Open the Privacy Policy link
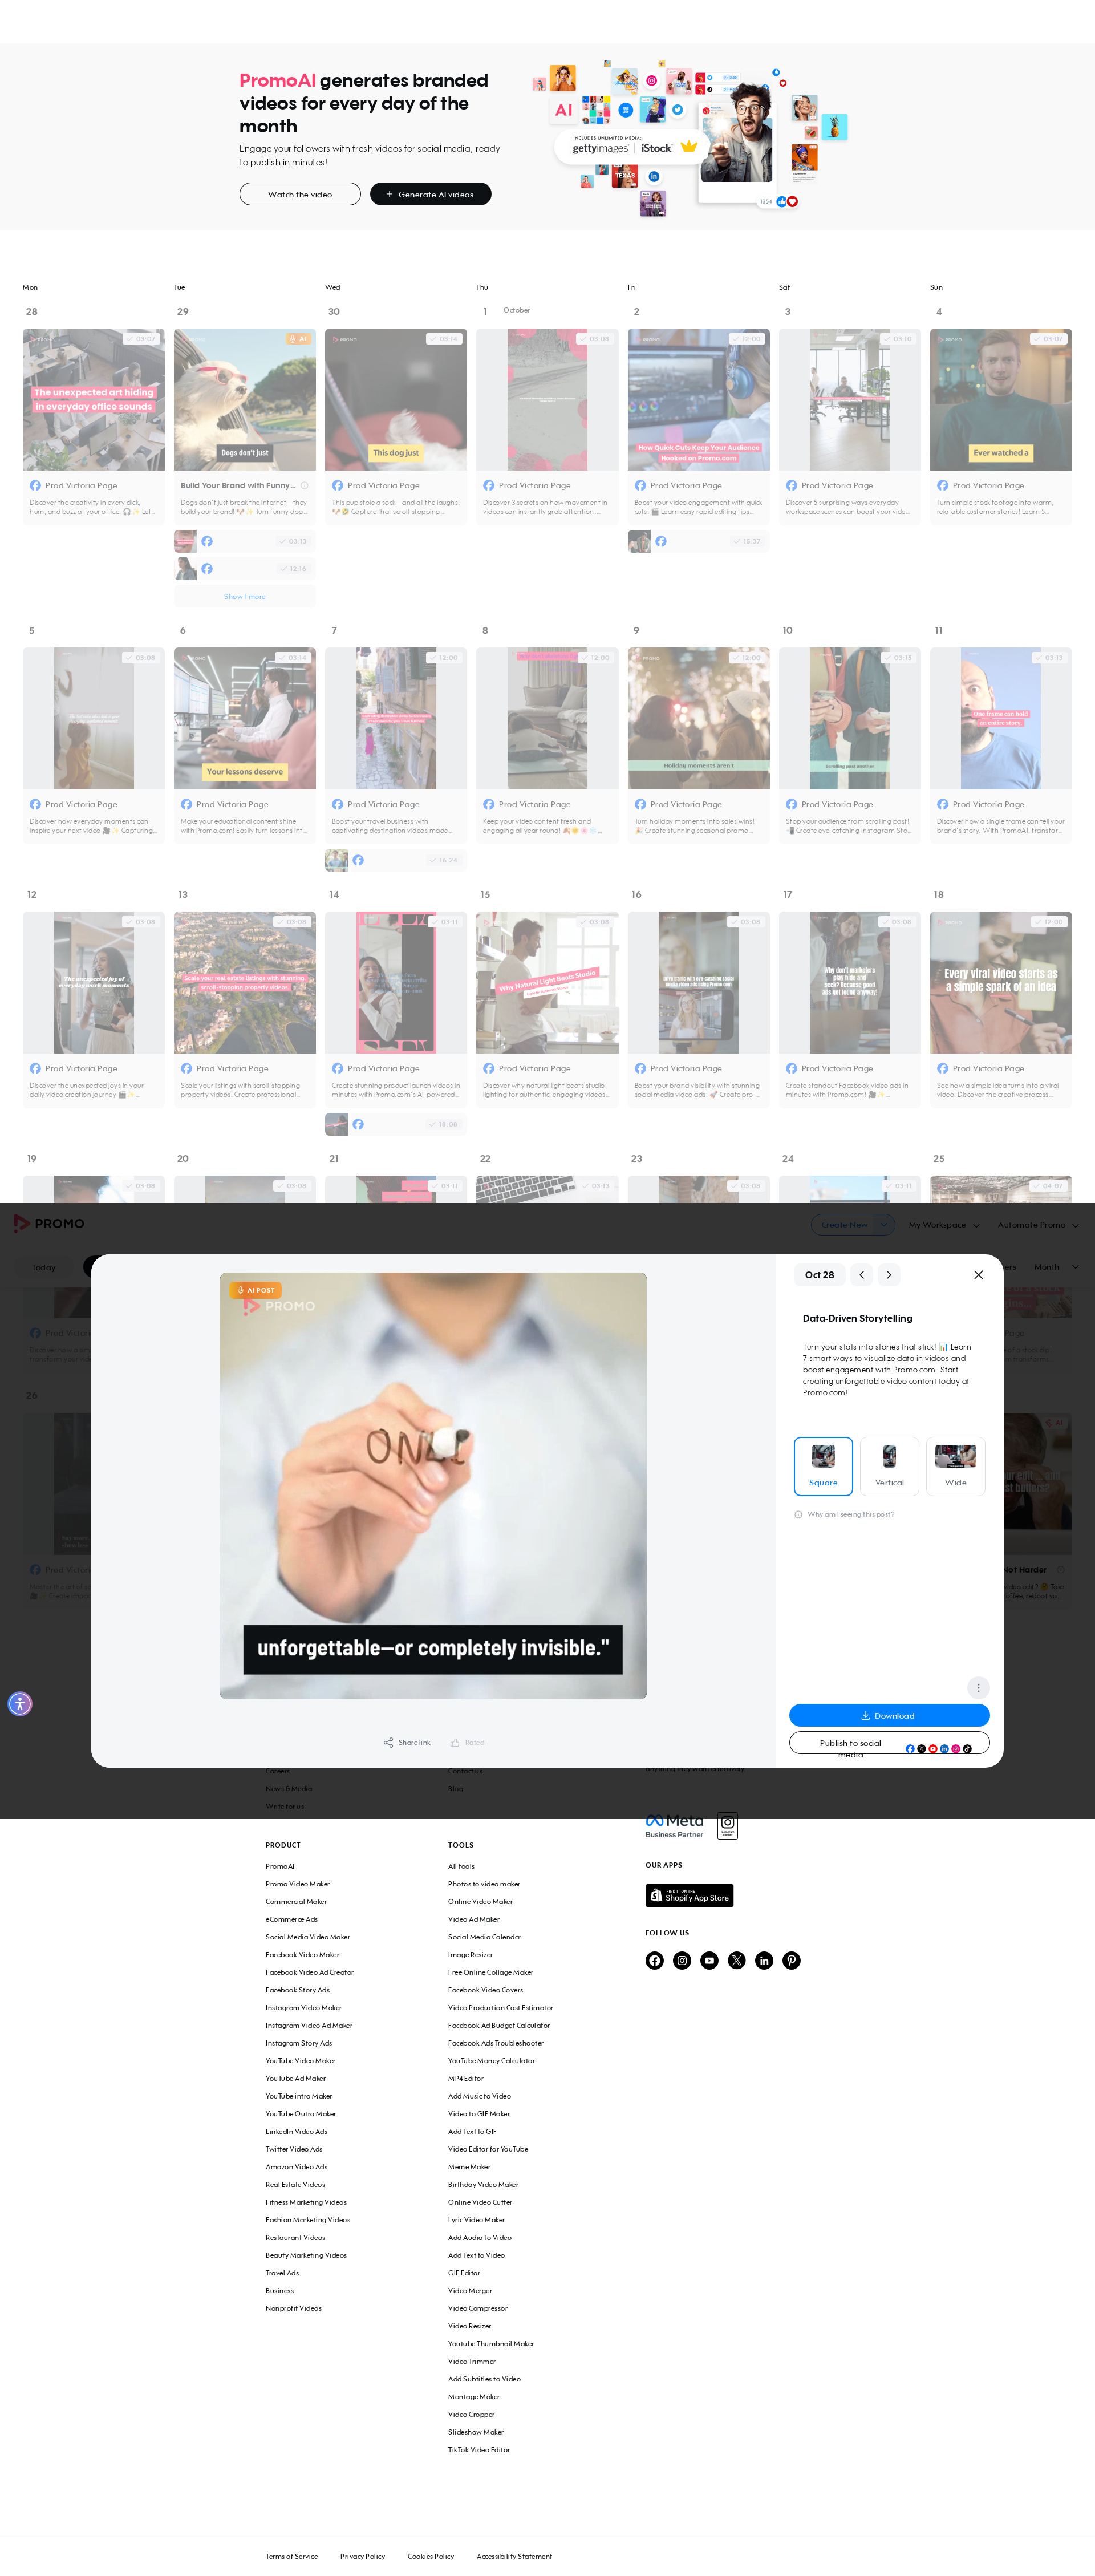The height and width of the screenshot is (2576, 1095). [x=362, y=2556]
